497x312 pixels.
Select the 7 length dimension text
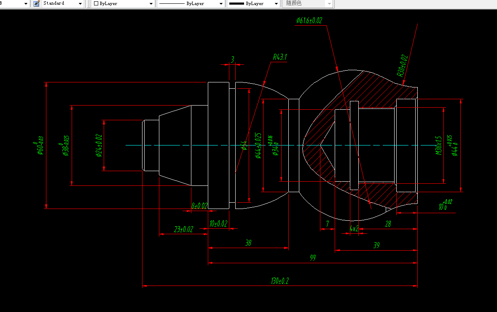tap(328, 224)
